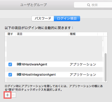The height and width of the screenshot is (102, 112).
Task: Toggle hide checkbox for NIHardwareAgent
Action: (10, 64)
